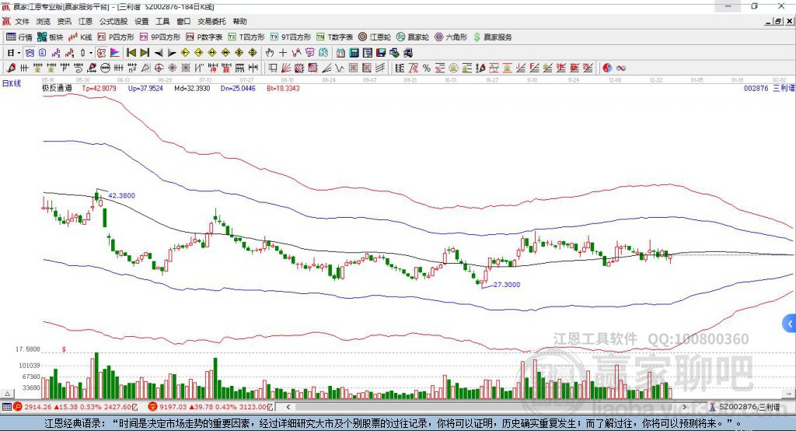Click the 沪 Shanghai index badge
This screenshot has width=796, height=431.
[17, 407]
